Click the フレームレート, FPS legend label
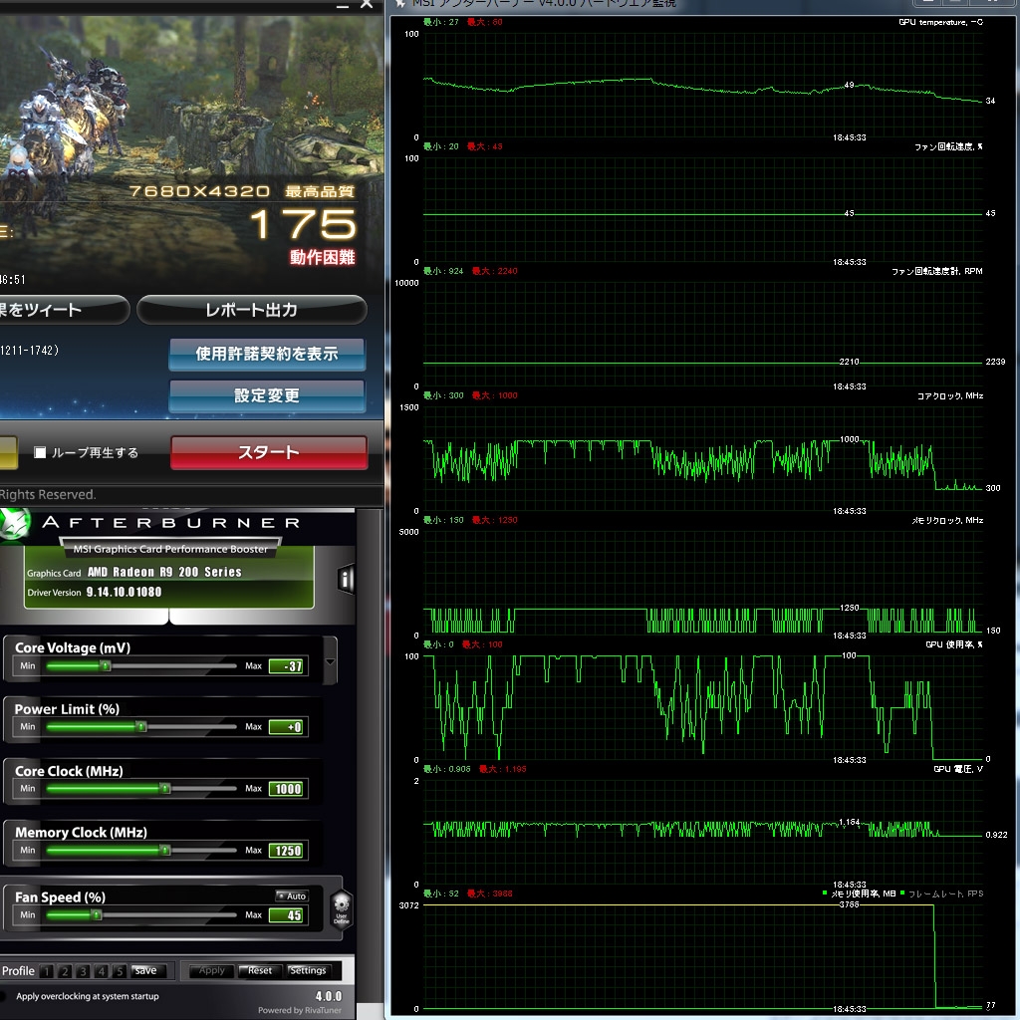The image size is (1020, 1020). pyautogui.click(x=945, y=893)
